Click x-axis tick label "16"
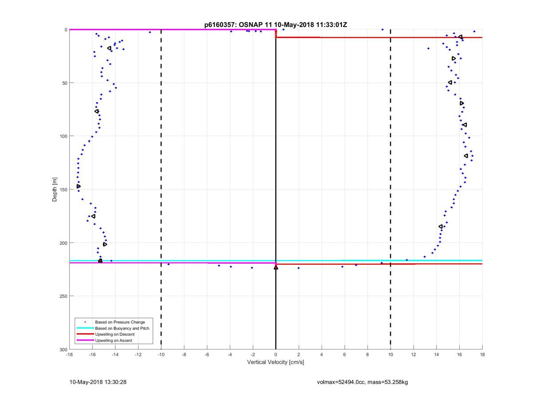This screenshot has height=393, width=533. tap(459, 355)
